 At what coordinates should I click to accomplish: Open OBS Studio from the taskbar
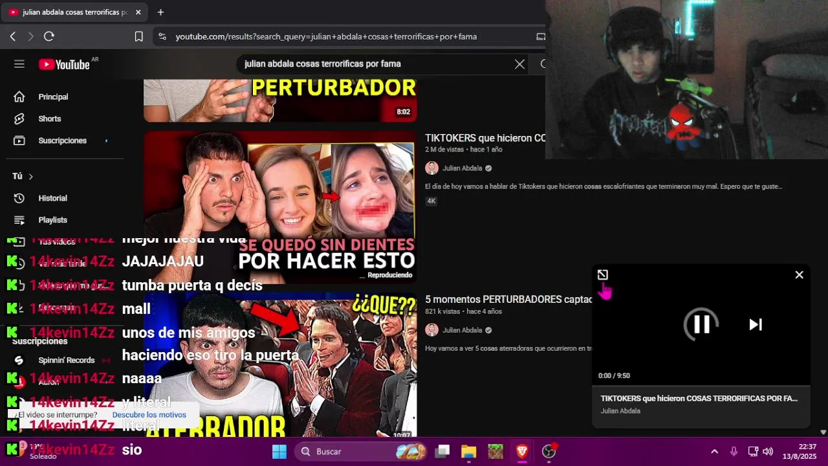coord(549,451)
